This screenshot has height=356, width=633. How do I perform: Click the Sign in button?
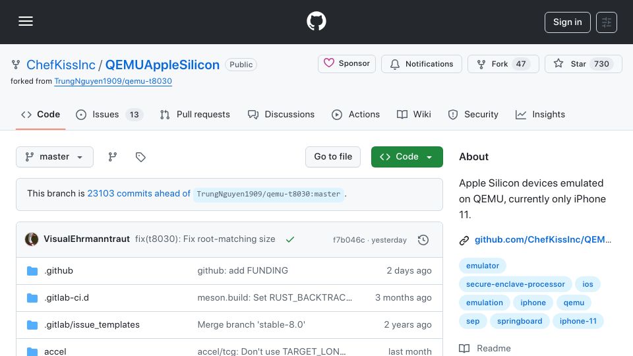click(567, 22)
